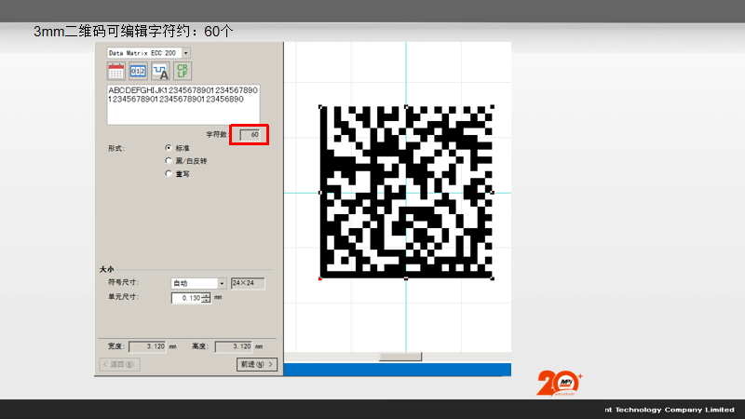The height and width of the screenshot is (419, 745).
Task: Click the red corner handle of the code
Action: [320, 277]
